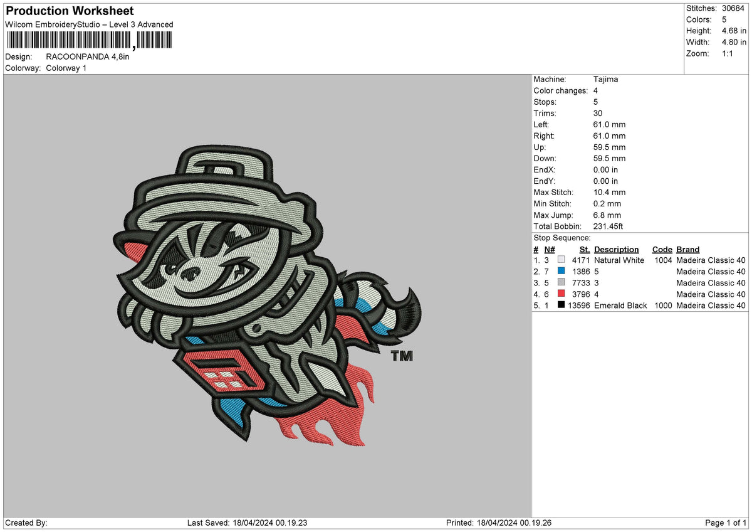Click the Total Bobbin value '231.45ft'
Image resolution: width=752 pixels, height=532 pixels.
pos(608,226)
